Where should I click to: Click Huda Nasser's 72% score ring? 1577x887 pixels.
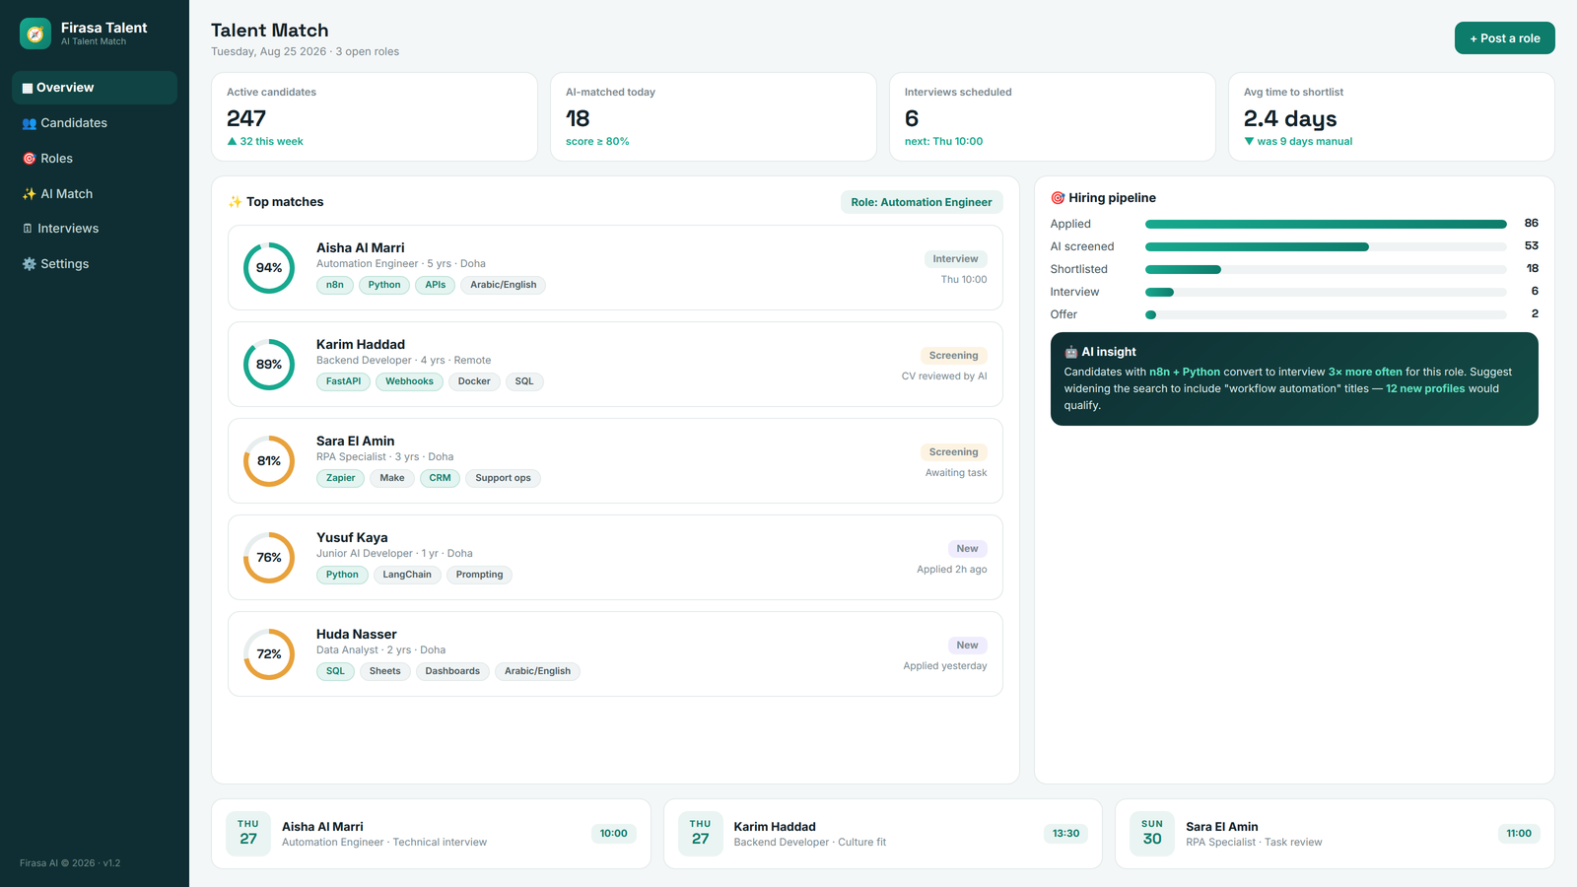tap(269, 654)
